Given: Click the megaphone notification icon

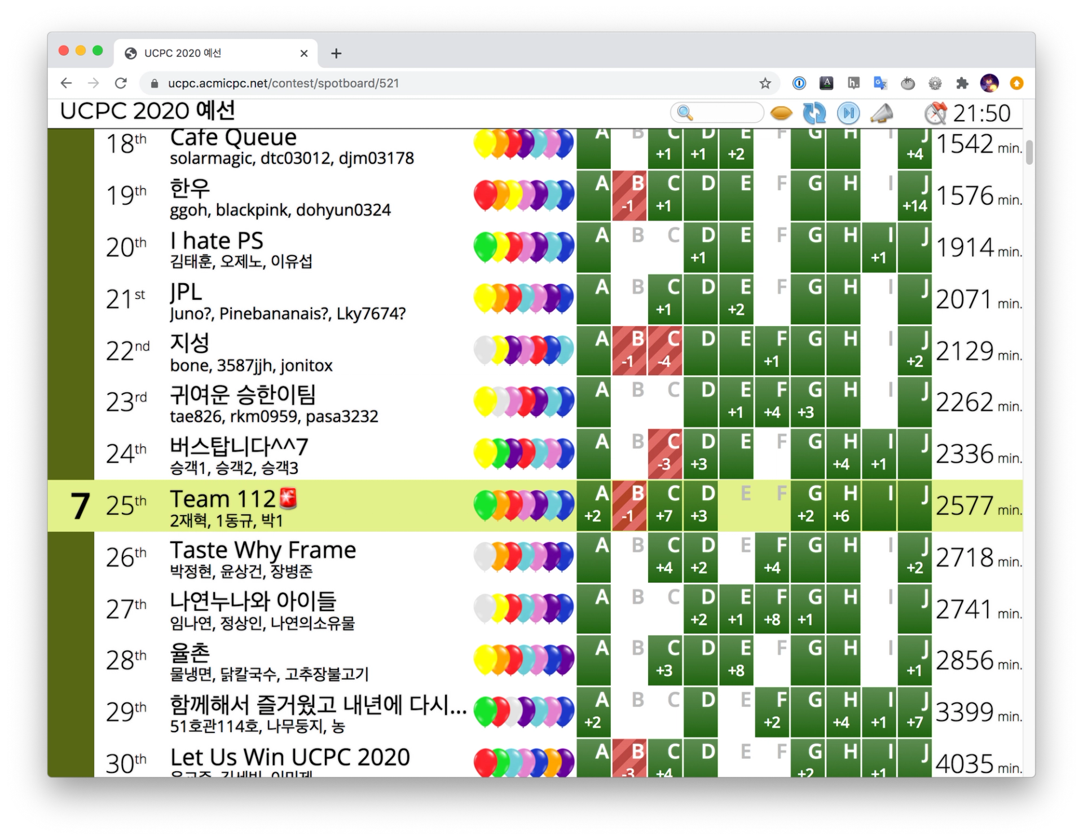Looking at the screenshot, I should (x=881, y=113).
